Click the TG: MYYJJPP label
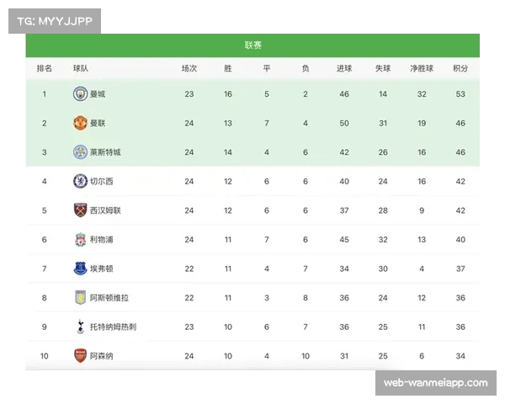 54,20
